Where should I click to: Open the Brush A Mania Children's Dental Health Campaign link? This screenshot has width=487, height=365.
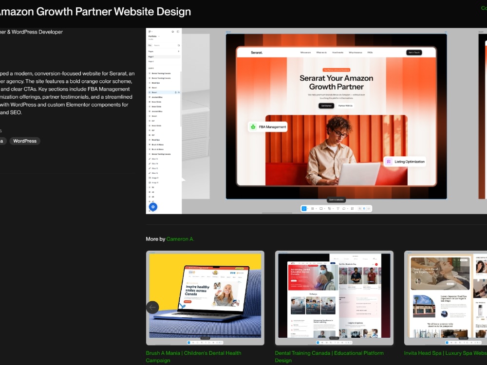click(x=193, y=357)
